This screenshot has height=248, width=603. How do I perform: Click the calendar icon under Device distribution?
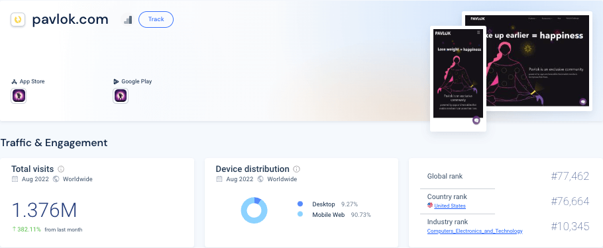coord(219,179)
